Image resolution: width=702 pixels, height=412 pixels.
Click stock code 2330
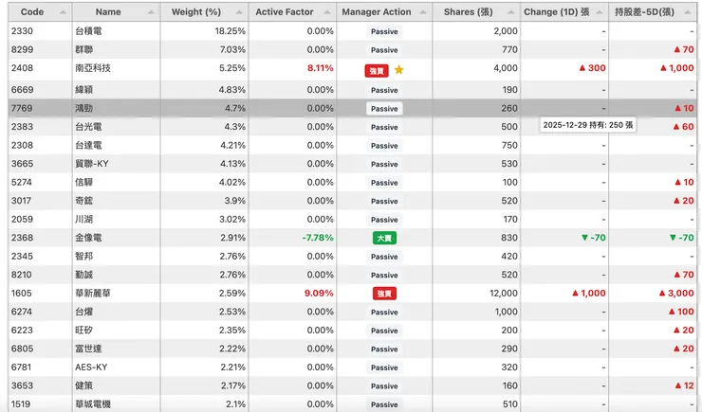22,31
